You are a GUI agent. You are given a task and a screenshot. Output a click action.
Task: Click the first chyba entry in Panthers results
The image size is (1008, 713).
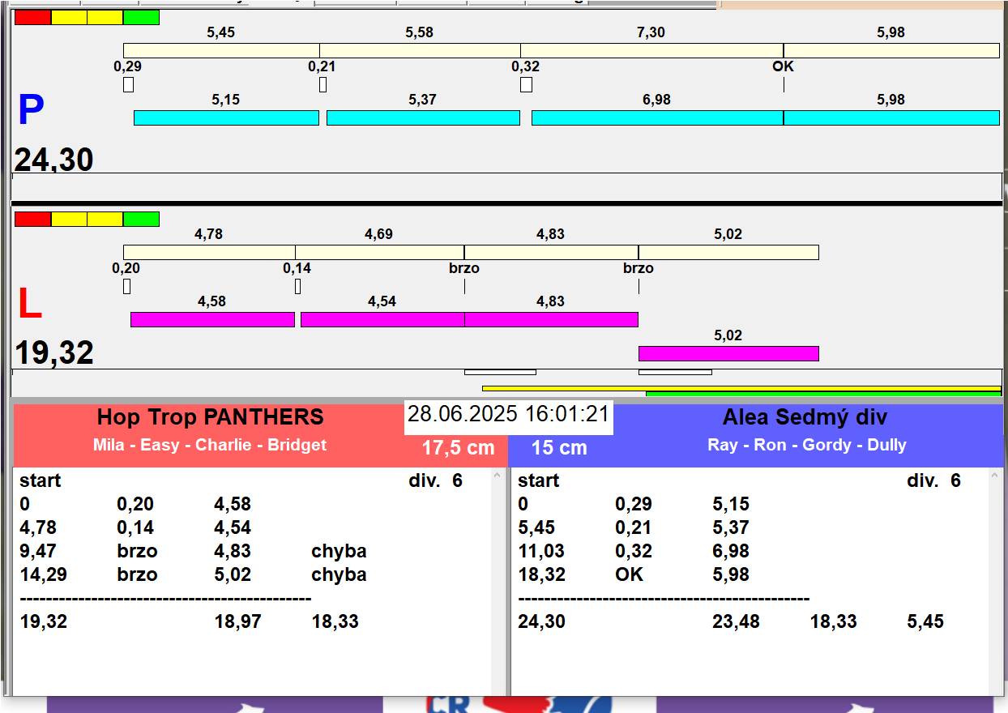coord(339,551)
